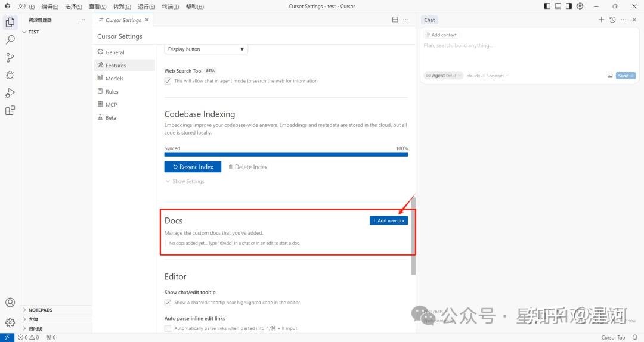The height and width of the screenshot is (342, 644).
Task: Select the Rules settings section
Action: pyautogui.click(x=125, y=92)
